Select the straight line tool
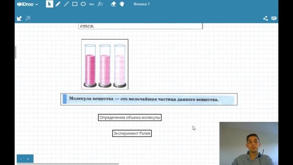293x165 pixels. [x=66, y=4]
